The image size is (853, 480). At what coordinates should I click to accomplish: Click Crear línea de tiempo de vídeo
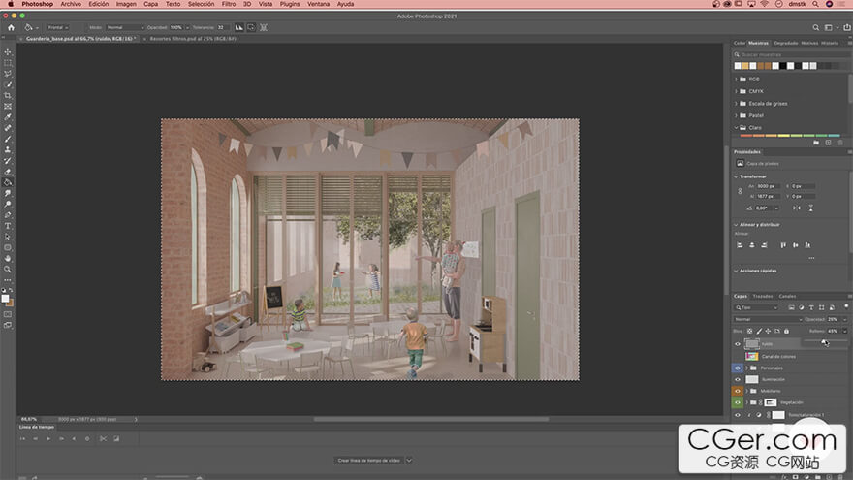coord(369,461)
